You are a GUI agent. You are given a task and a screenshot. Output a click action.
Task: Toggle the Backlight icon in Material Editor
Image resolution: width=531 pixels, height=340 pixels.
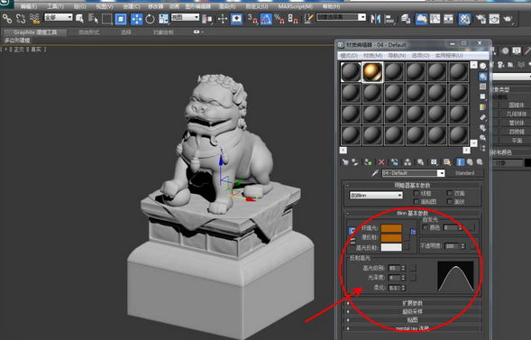click(483, 77)
